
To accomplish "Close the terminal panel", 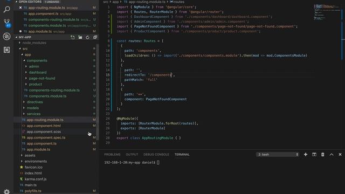I will 340,155.
